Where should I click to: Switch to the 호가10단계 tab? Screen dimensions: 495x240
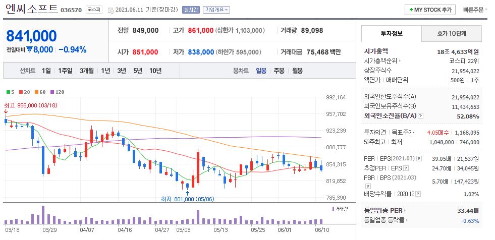[452, 33]
